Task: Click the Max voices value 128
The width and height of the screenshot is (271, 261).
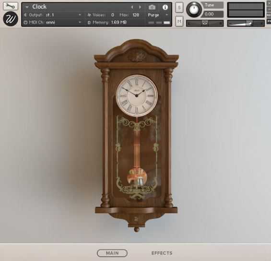Action: pos(136,15)
